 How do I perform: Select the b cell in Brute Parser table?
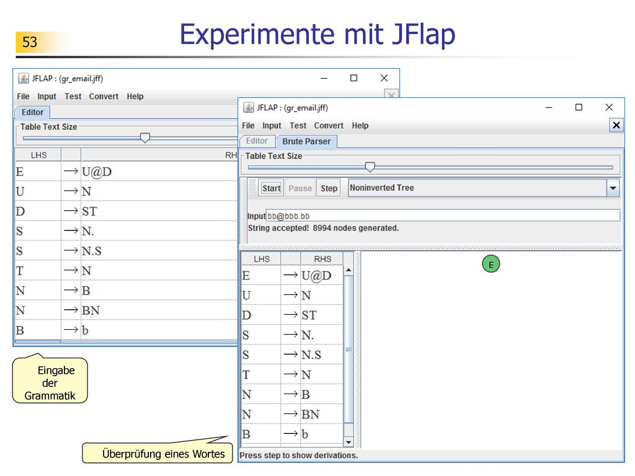[x=322, y=434]
